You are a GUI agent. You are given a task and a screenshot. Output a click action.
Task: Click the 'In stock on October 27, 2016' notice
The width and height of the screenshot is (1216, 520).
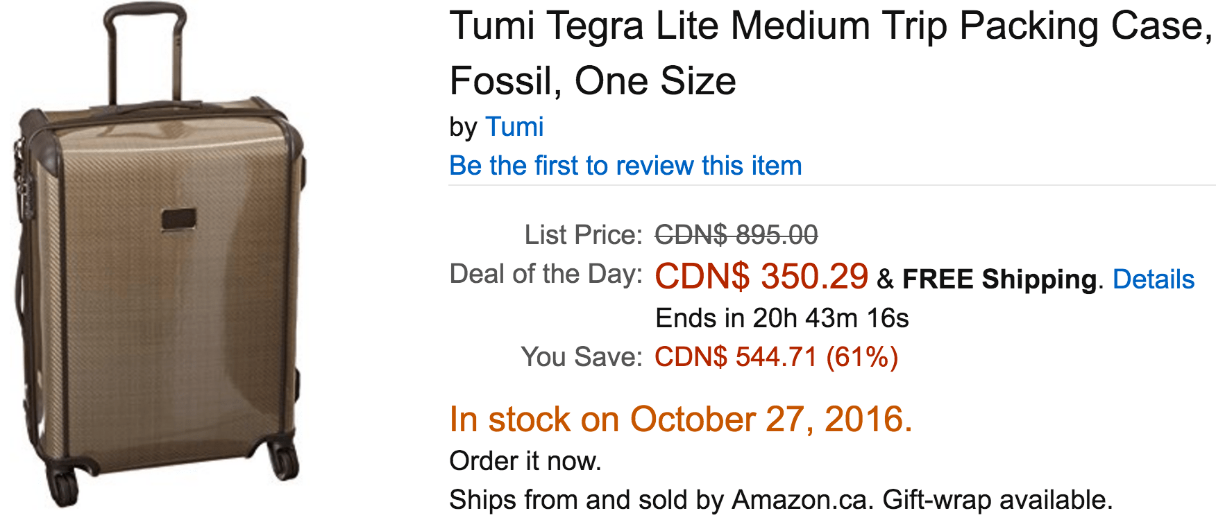tap(681, 419)
